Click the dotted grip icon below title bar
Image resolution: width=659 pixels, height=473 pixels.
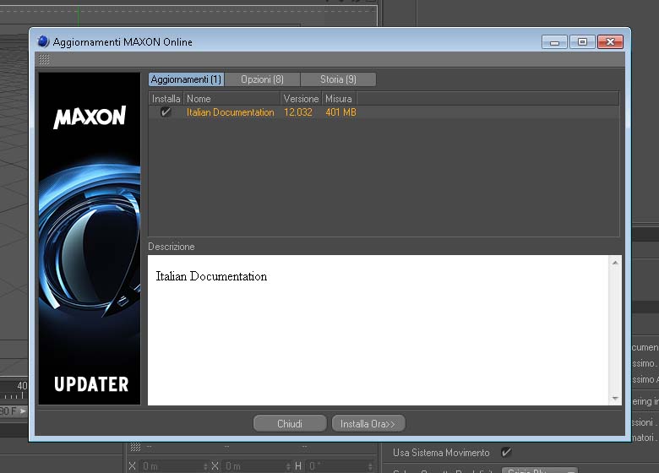click(x=44, y=60)
